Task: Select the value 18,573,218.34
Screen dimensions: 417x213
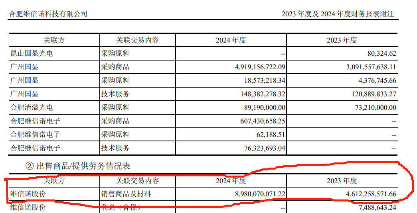Action: click(x=265, y=80)
